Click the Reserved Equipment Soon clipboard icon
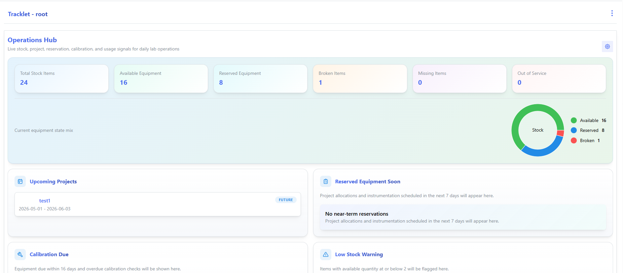The width and height of the screenshot is (623, 273). coord(325,181)
